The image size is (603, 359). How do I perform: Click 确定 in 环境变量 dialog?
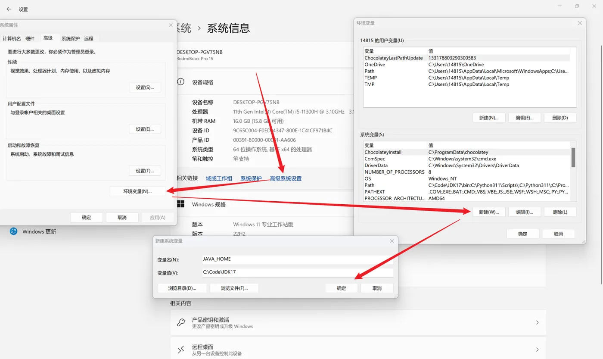(x=523, y=234)
